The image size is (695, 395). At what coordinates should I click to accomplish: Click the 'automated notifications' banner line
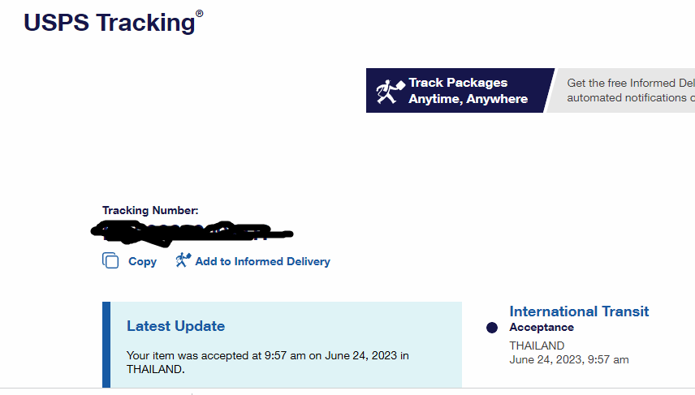click(x=631, y=97)
